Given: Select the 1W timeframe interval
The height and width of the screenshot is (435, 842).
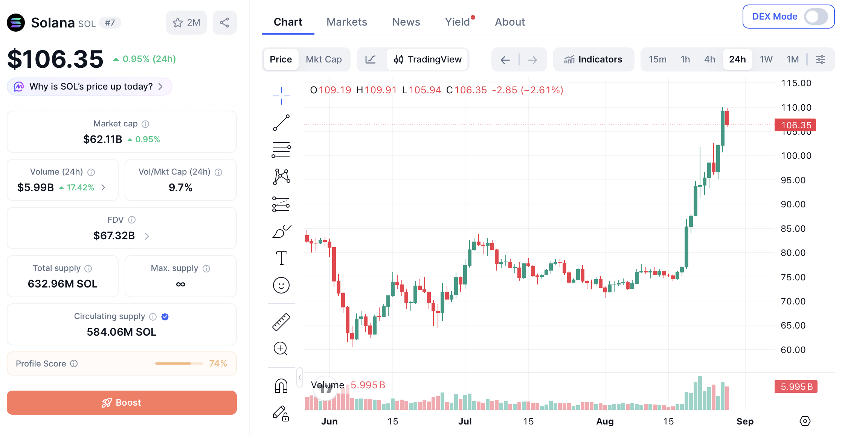Looking at the screenshot, I should point(766,59).
